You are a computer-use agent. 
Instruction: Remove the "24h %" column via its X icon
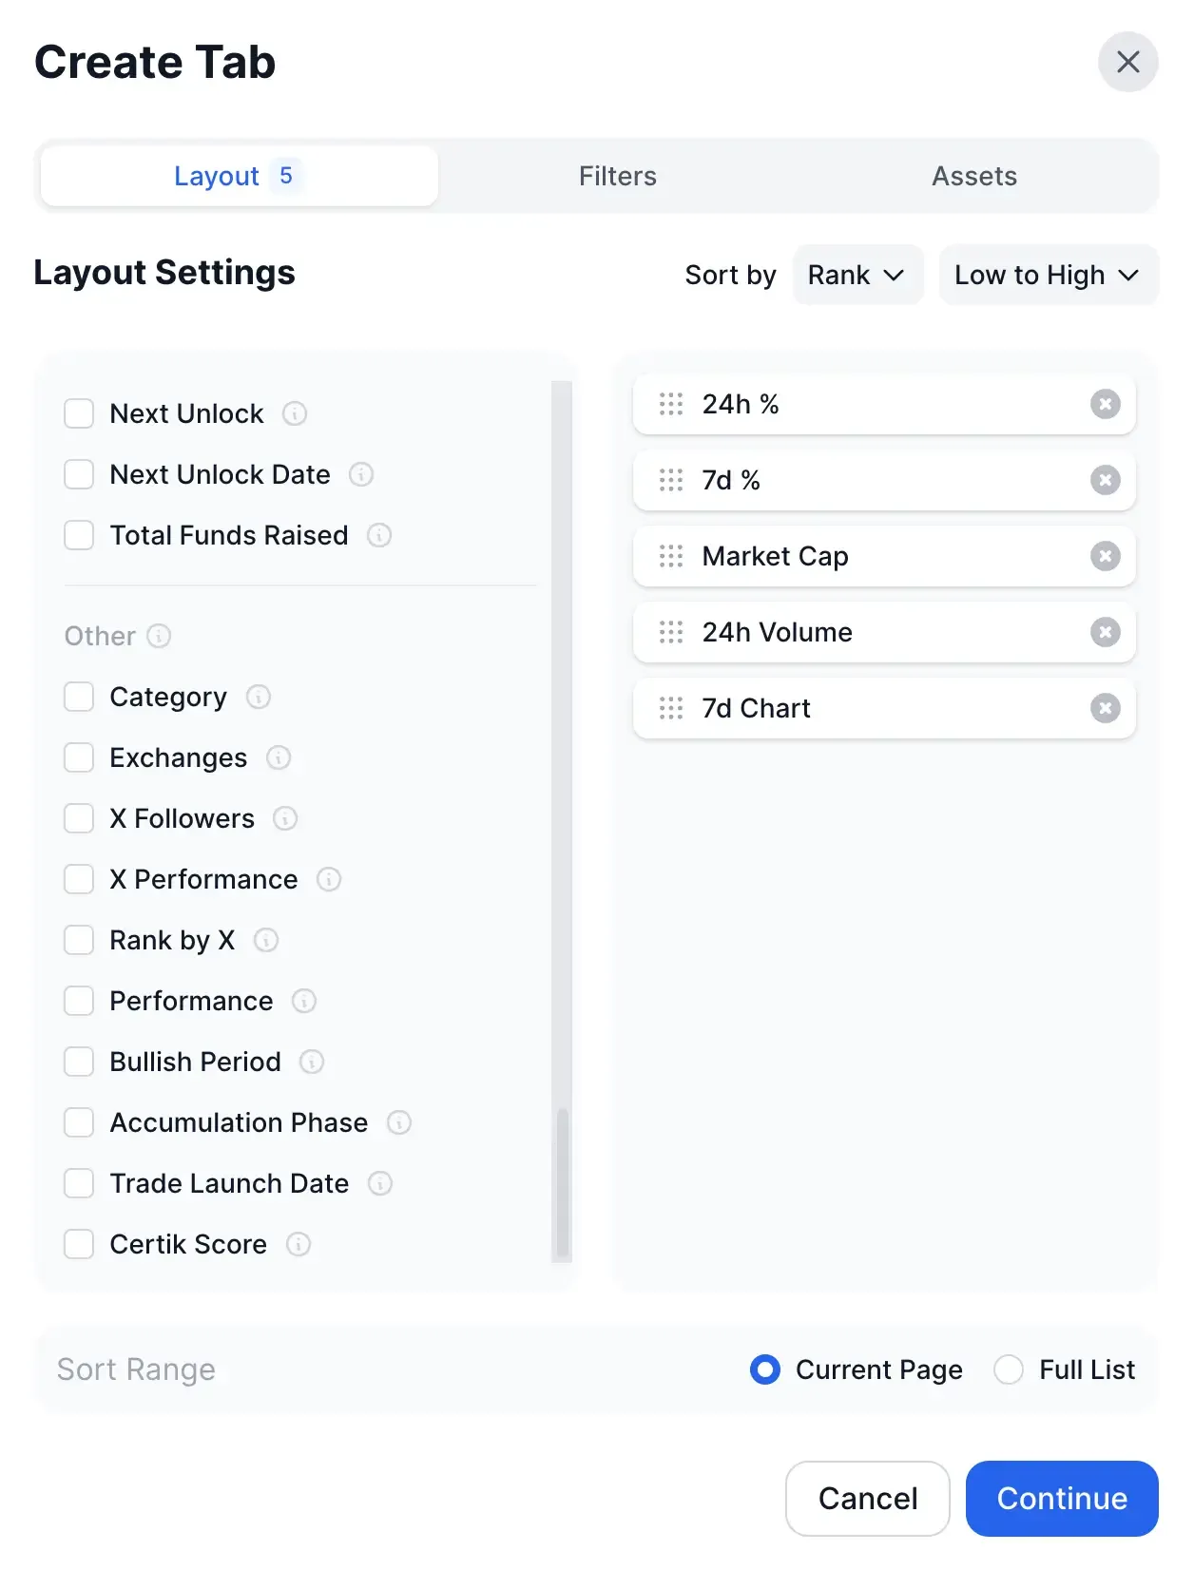[x=1105, y=404]
